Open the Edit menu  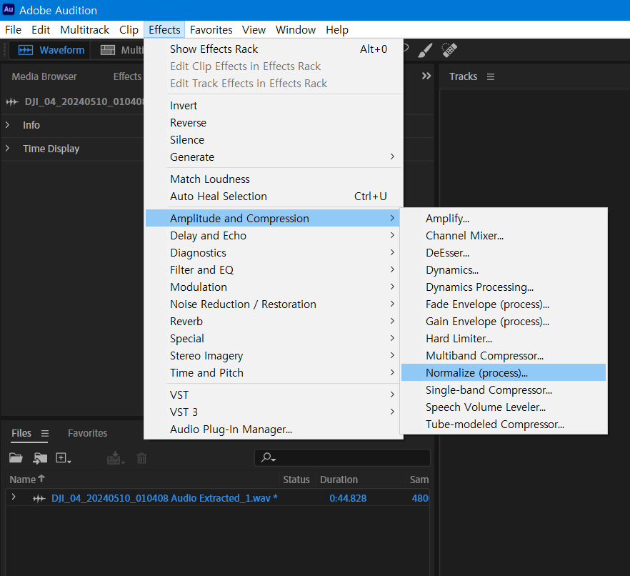[x=41, y=30]
